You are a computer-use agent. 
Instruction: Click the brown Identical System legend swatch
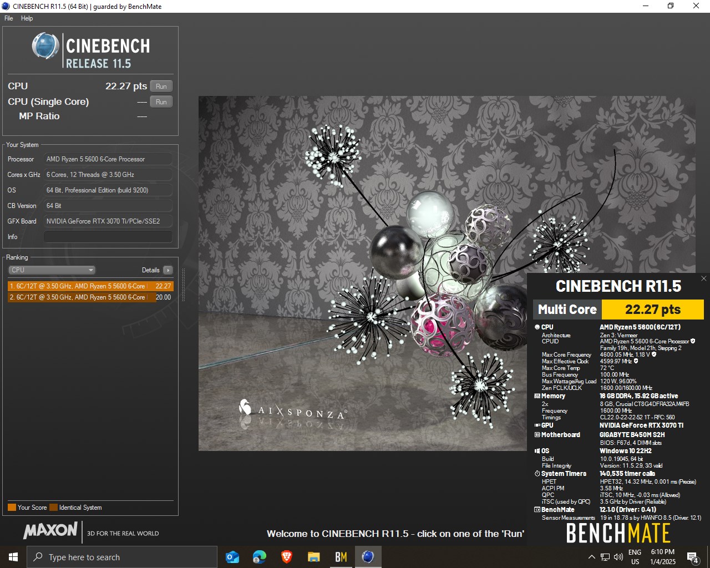(x=53, y=508)
